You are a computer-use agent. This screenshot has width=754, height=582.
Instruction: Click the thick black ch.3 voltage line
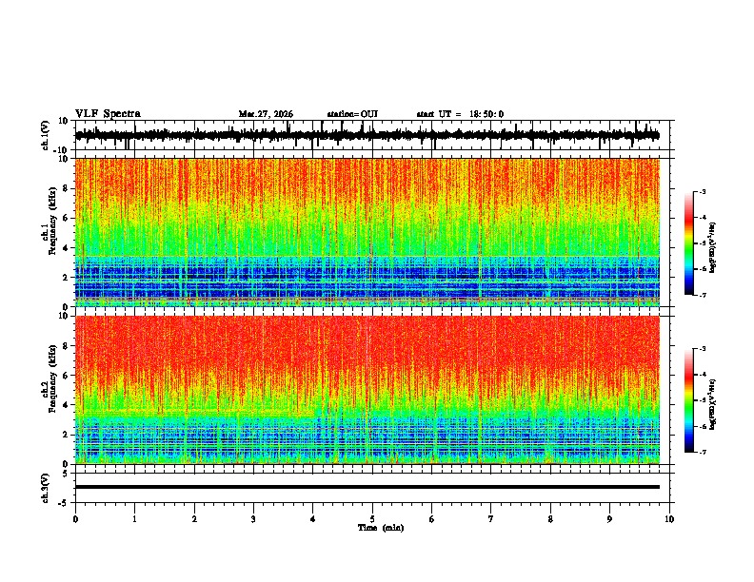pyautogui.click(x=367, y=487)
